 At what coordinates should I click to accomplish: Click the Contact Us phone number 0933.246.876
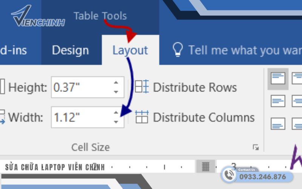click(x=263, y=177)
